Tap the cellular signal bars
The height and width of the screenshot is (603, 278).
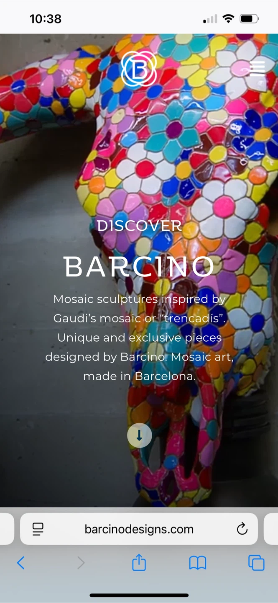point(210,19)
